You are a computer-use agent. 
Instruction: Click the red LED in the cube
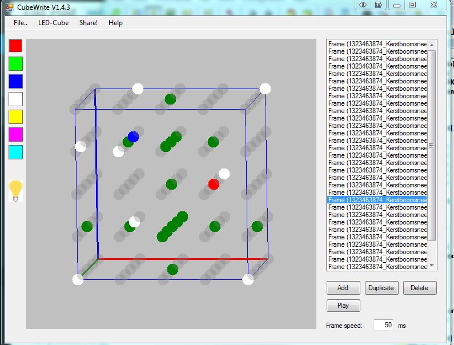point(214,184)
